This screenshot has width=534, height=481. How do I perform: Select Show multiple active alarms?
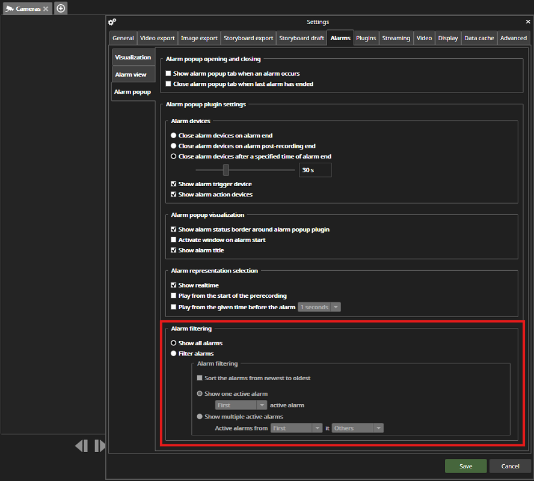pos(200,417)
